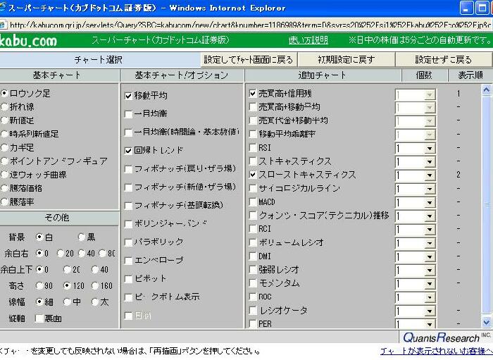Set 余白上下 to 40
The image size is (493, 360).
(95, 269)
